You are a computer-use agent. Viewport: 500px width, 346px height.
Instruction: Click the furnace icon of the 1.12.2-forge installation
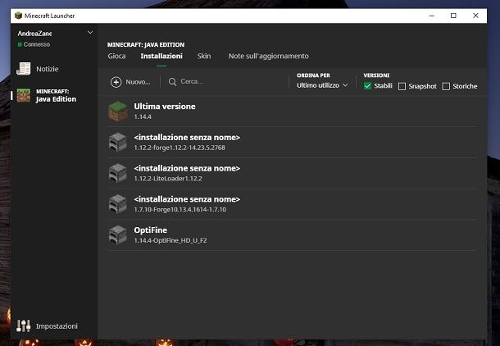pyautogui.click(x=118, y=142)
